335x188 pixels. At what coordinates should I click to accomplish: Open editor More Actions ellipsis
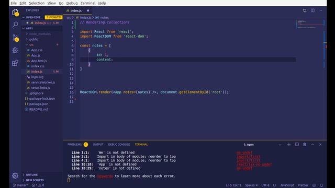coord(320,10)
